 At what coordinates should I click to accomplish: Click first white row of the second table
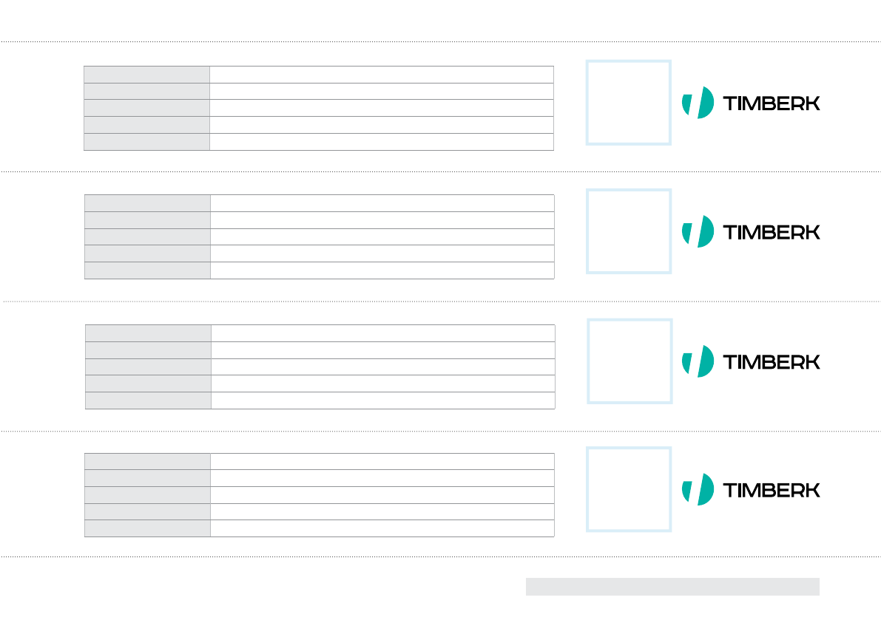tap(382, 203)
